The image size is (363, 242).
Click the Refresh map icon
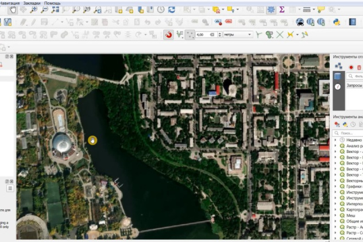[171, 10]
